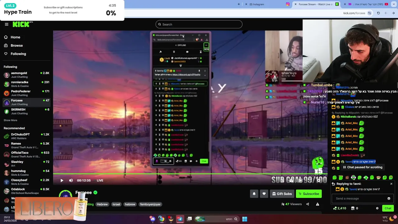Screen dimensions: 398x224
Task: Open a new browser tab with plus
Action: 239,4
